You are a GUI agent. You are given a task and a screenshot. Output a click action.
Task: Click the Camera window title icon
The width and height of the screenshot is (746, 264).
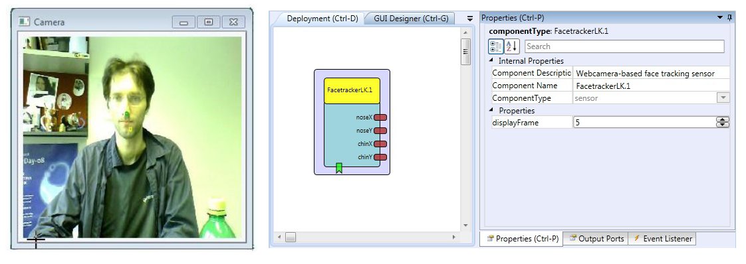pyautogui.click(x=24, y=22)
